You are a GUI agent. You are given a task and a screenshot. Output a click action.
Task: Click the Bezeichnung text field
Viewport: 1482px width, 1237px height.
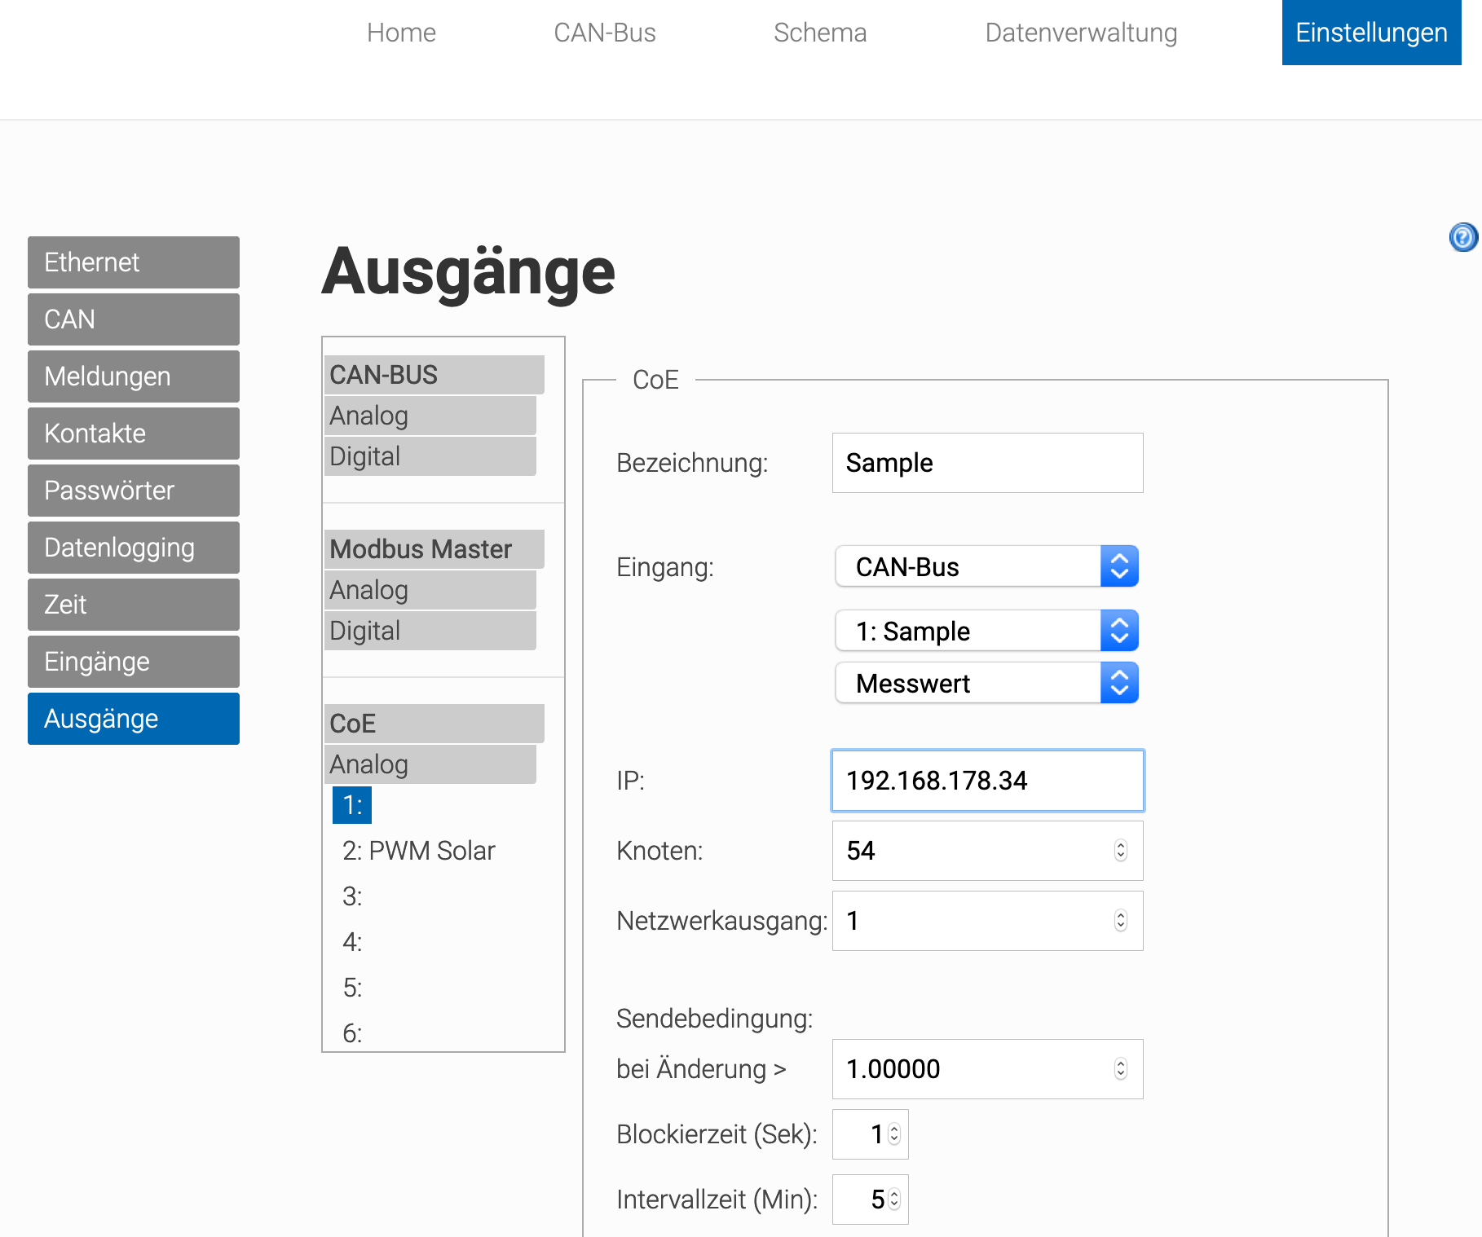point(987,463)
